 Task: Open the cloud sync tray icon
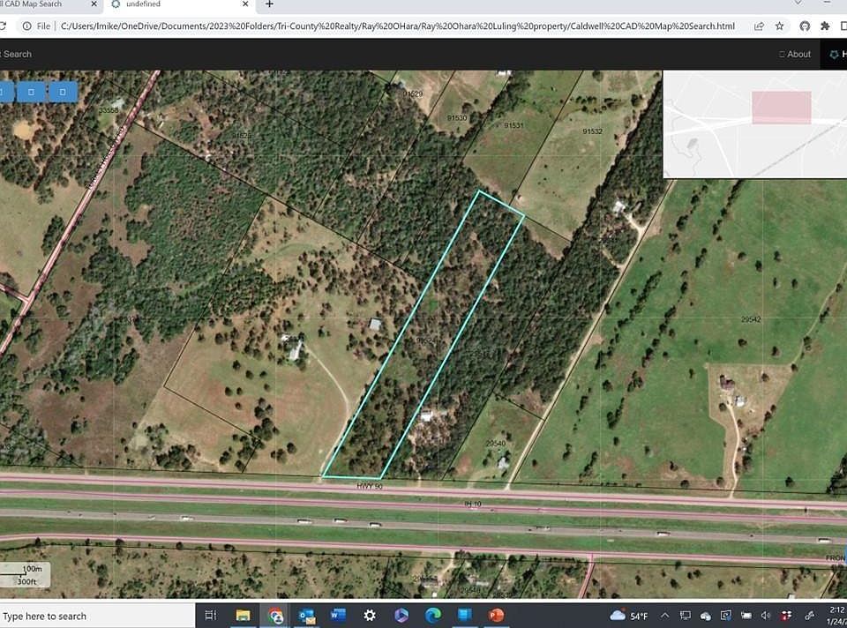(706, 616)
